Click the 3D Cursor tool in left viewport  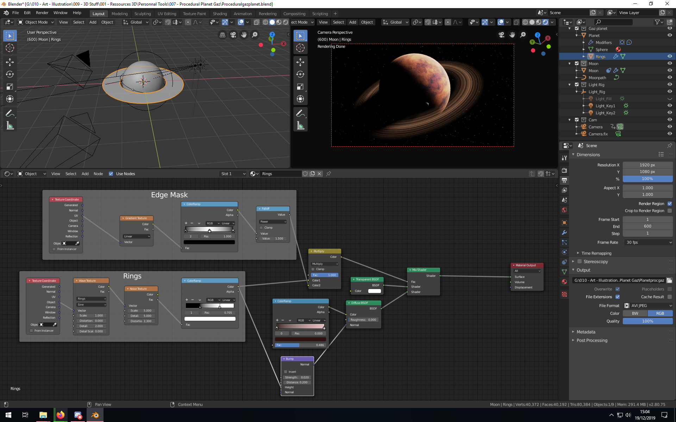coord(10,48)
